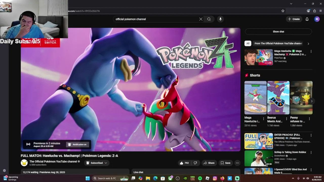The height and width of the screenshot is (182, 324).
Task: Click the 12,174 waiting description text
Action: tap(44, 172)
